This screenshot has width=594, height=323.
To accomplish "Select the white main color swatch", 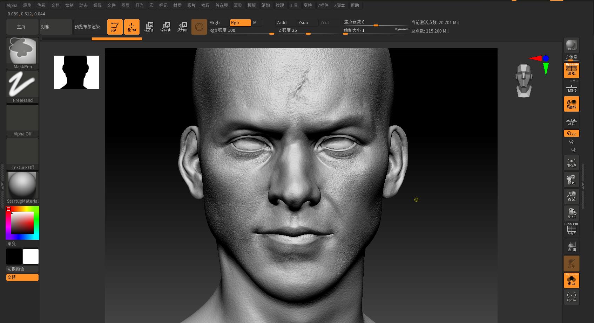I will [31, 257].
